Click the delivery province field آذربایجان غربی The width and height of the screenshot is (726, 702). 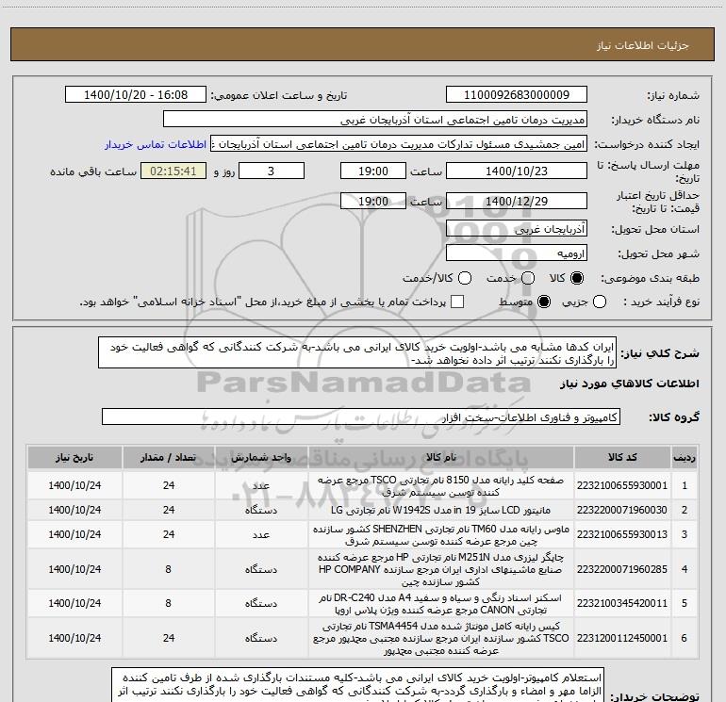[x=517, y=229]
